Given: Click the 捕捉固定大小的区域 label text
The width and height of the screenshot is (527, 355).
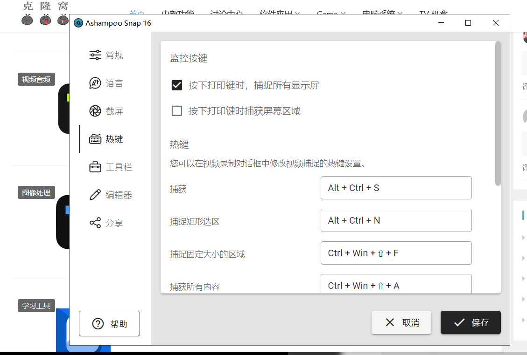Looking at the screenshot, I should [207, 254].
